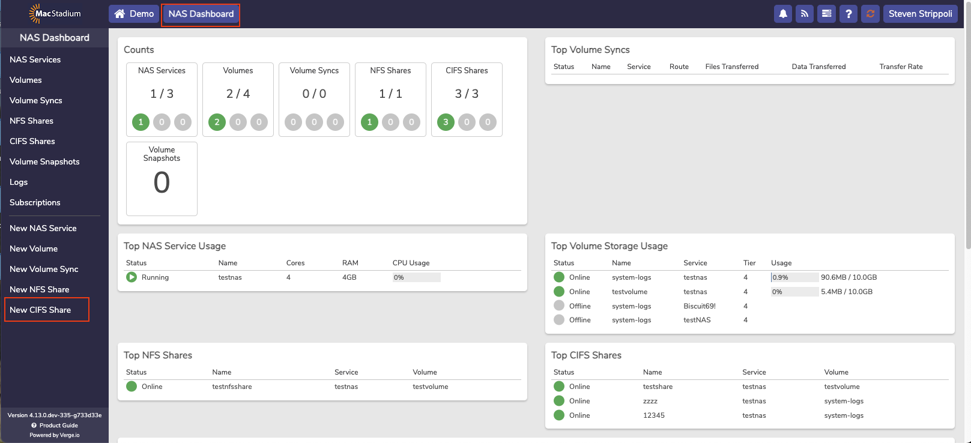Click New CIFS Share in the sidebar
This screenshot has width=971, height=443.
click(40, 310)
